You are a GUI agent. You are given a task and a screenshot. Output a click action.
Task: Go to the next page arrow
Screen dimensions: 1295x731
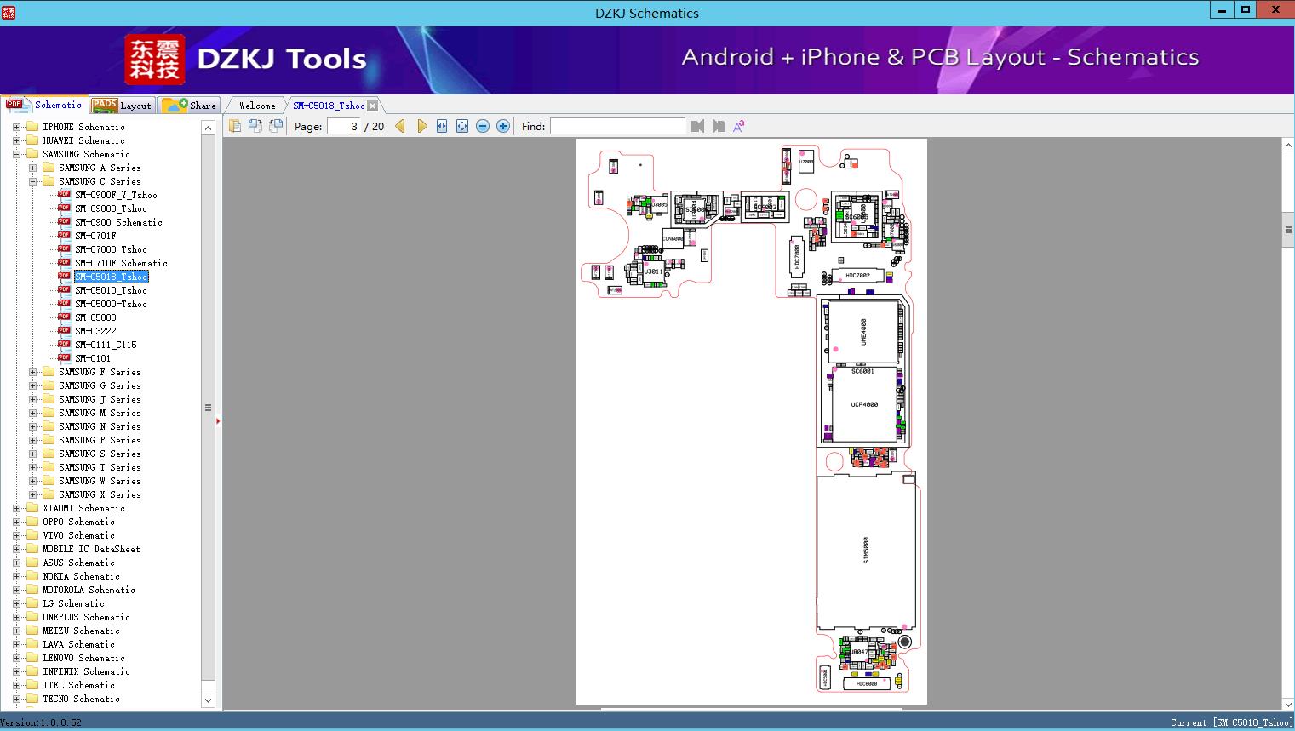click(421, 126)
